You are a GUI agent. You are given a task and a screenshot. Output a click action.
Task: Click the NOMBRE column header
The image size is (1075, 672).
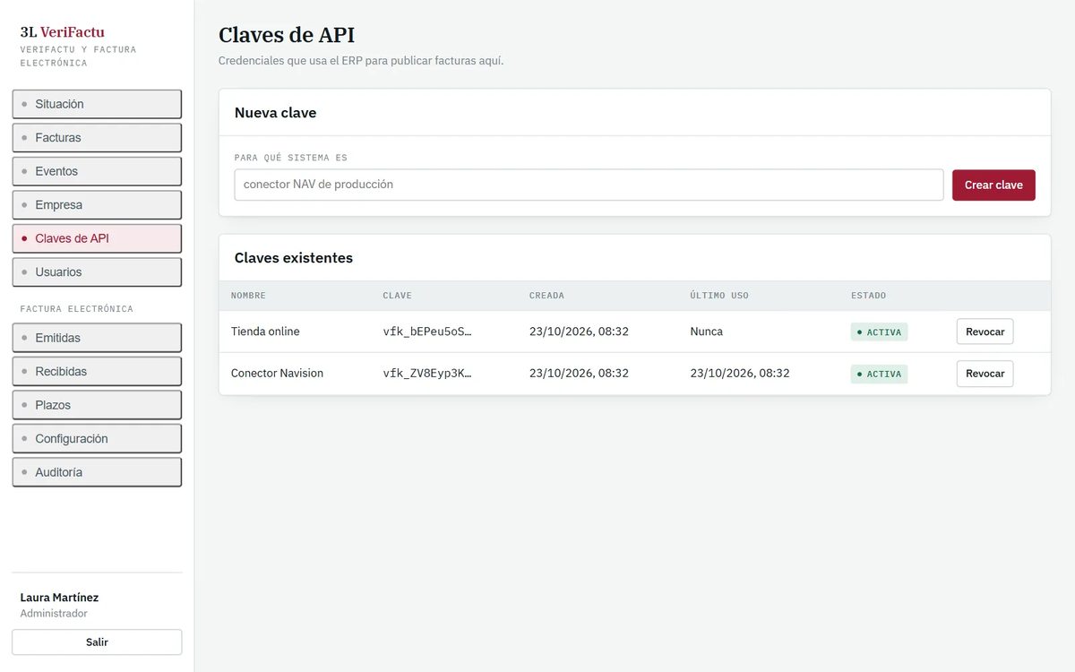click(x=248, y=296)
